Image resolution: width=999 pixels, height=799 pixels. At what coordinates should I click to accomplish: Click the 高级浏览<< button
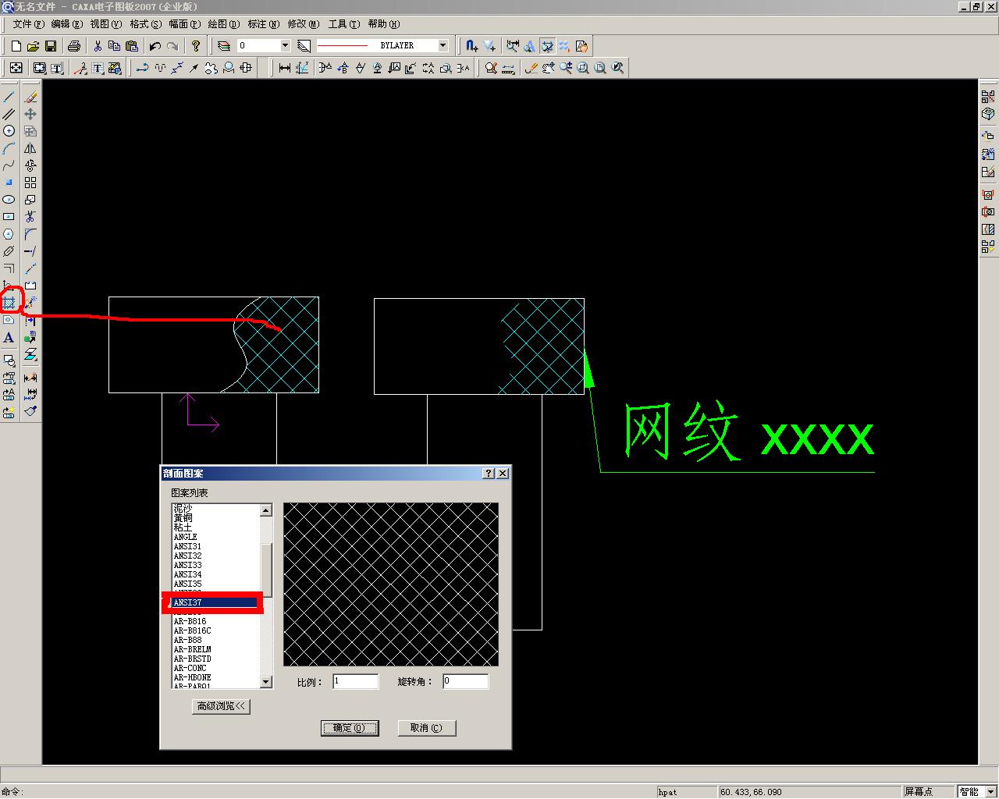(222, 706)
